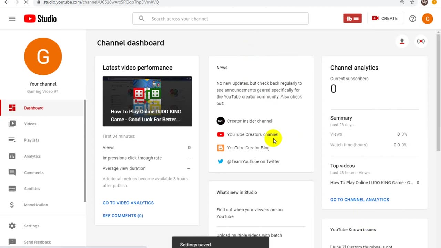Open Creator Insider channel link
This screenshot has width=441, height=248.
pyautogui.click(x=250, y=121)
